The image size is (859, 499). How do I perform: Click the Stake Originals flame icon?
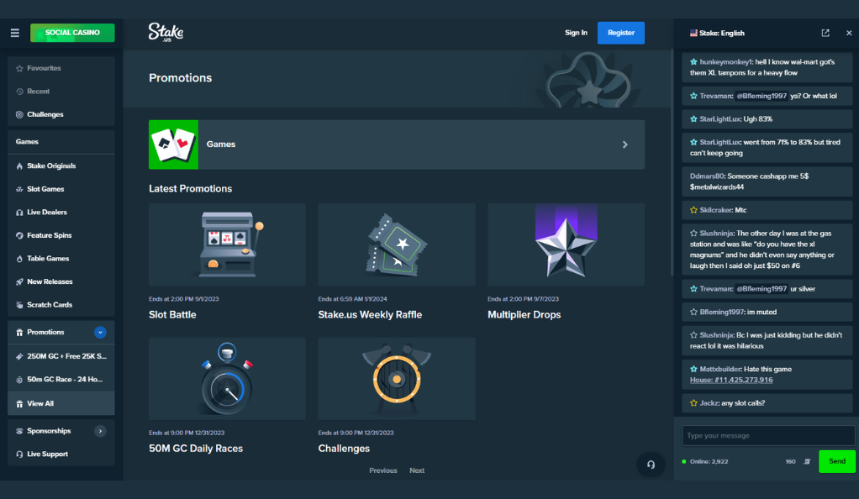point(19,166)
